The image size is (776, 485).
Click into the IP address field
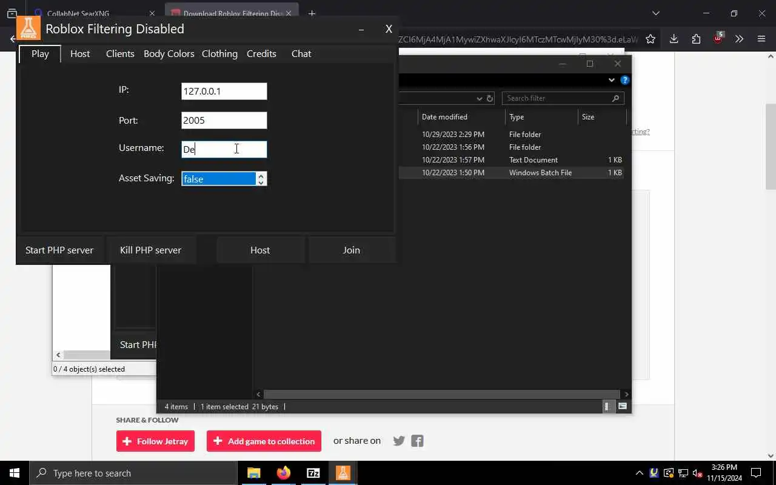point(224,91)
